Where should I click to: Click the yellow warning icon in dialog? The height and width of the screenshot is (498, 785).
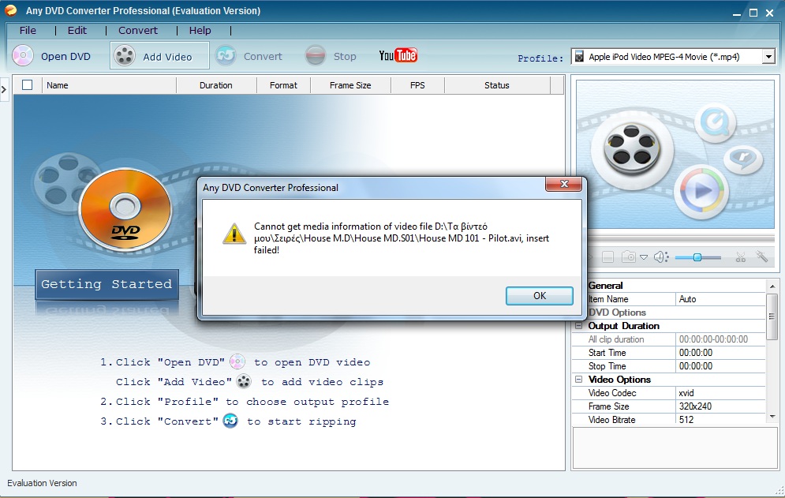[x=234, y=234]
